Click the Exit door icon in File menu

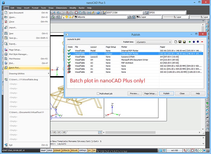pos(6,145)
